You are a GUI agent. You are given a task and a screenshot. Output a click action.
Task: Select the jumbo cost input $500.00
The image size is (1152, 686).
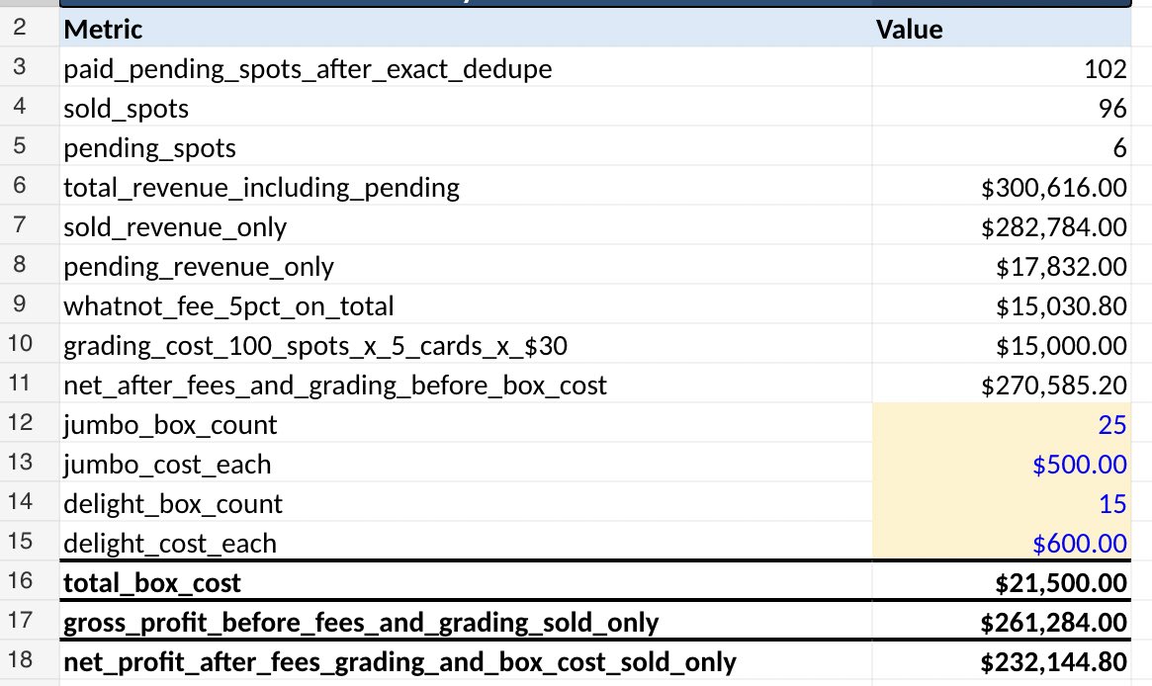[x=1002, y=464]
